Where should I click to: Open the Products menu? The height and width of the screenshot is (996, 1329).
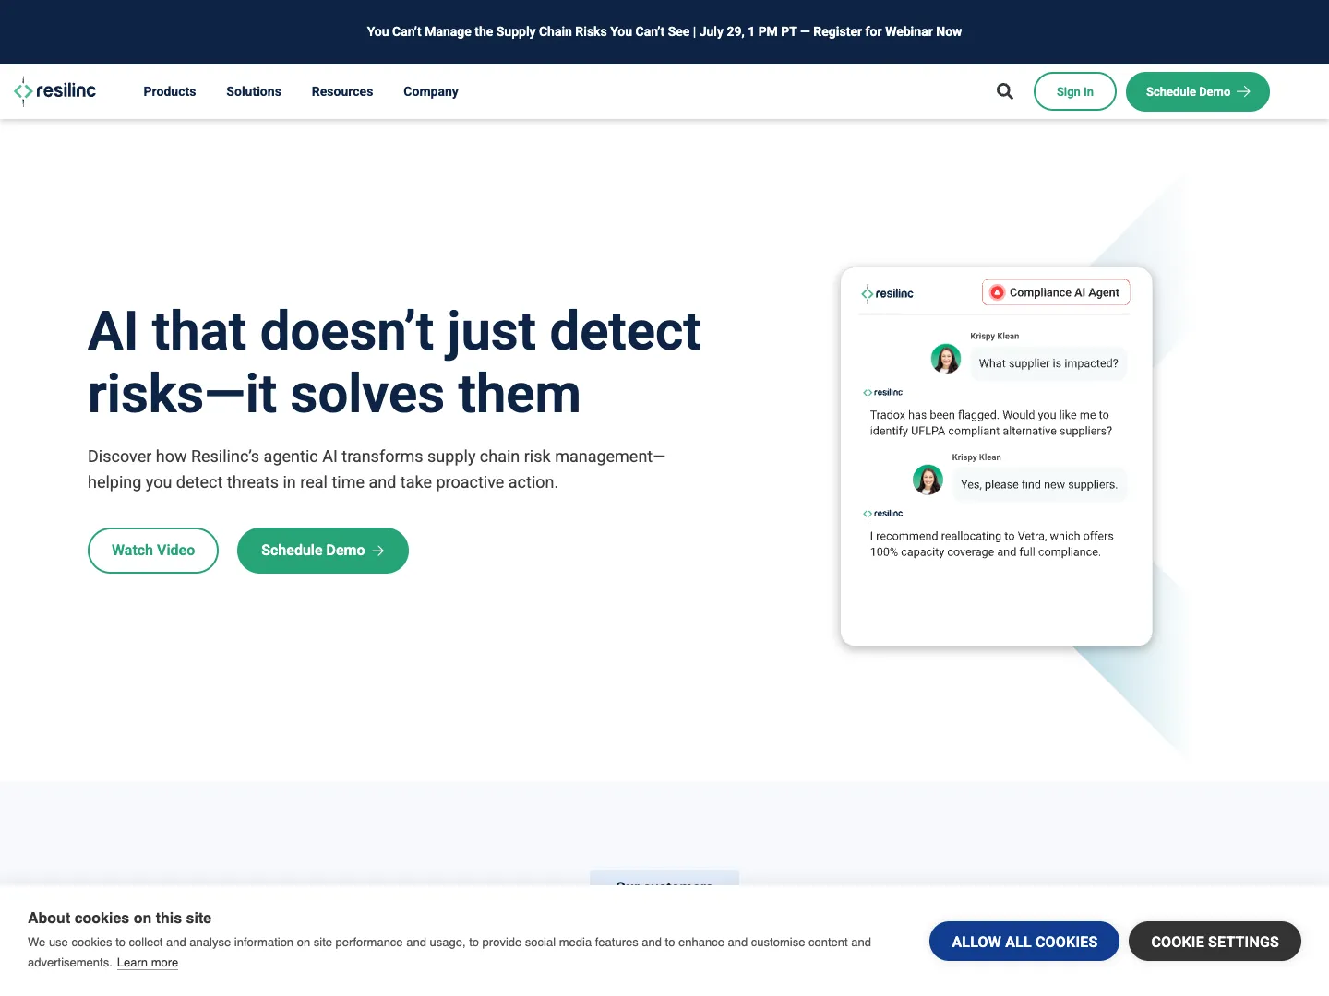click(170, 91)
